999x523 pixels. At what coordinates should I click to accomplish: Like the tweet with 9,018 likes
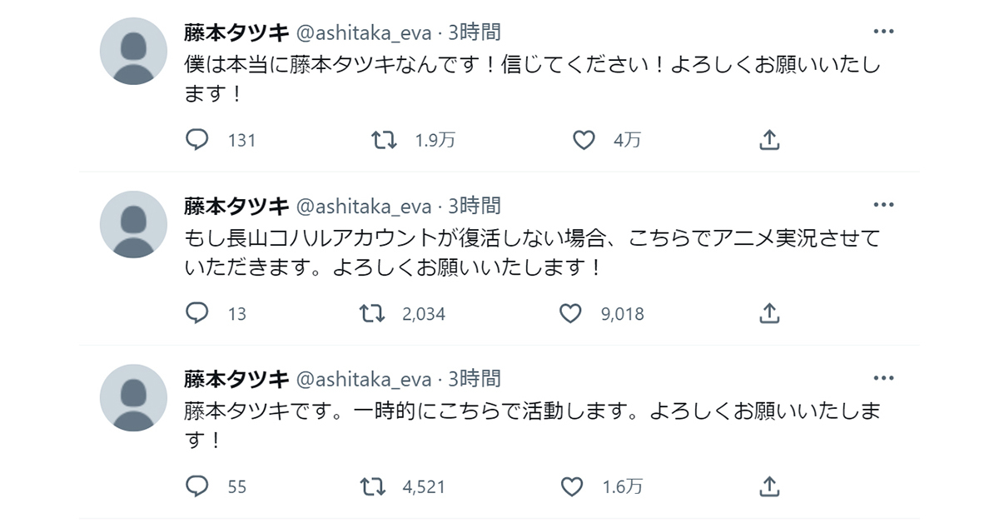coord(570,313)
